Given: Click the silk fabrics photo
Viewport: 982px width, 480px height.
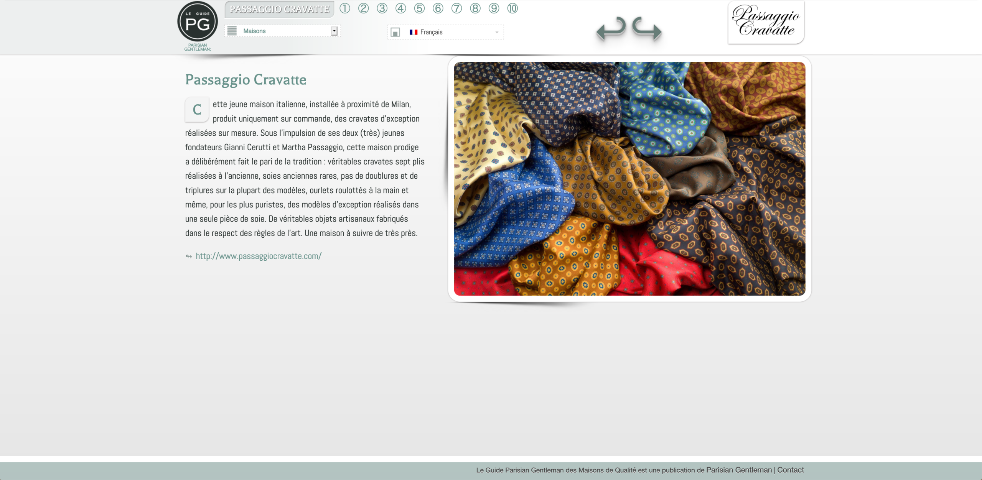Looking at the screenshot, I should tap(629, 179).
